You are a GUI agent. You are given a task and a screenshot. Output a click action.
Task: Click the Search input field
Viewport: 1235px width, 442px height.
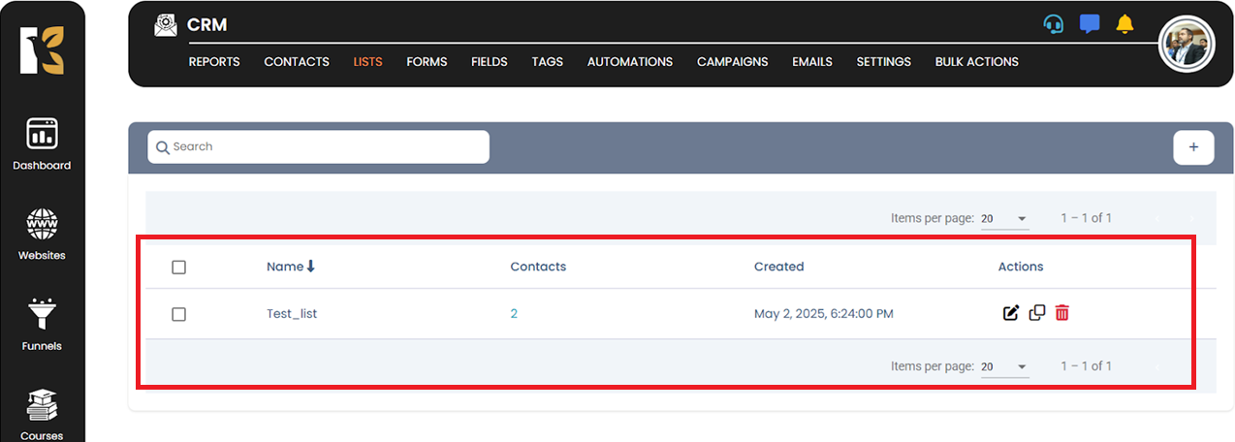319,147
